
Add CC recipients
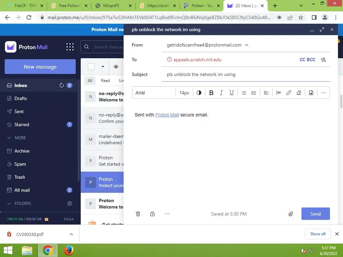click(x=302, y=60)
